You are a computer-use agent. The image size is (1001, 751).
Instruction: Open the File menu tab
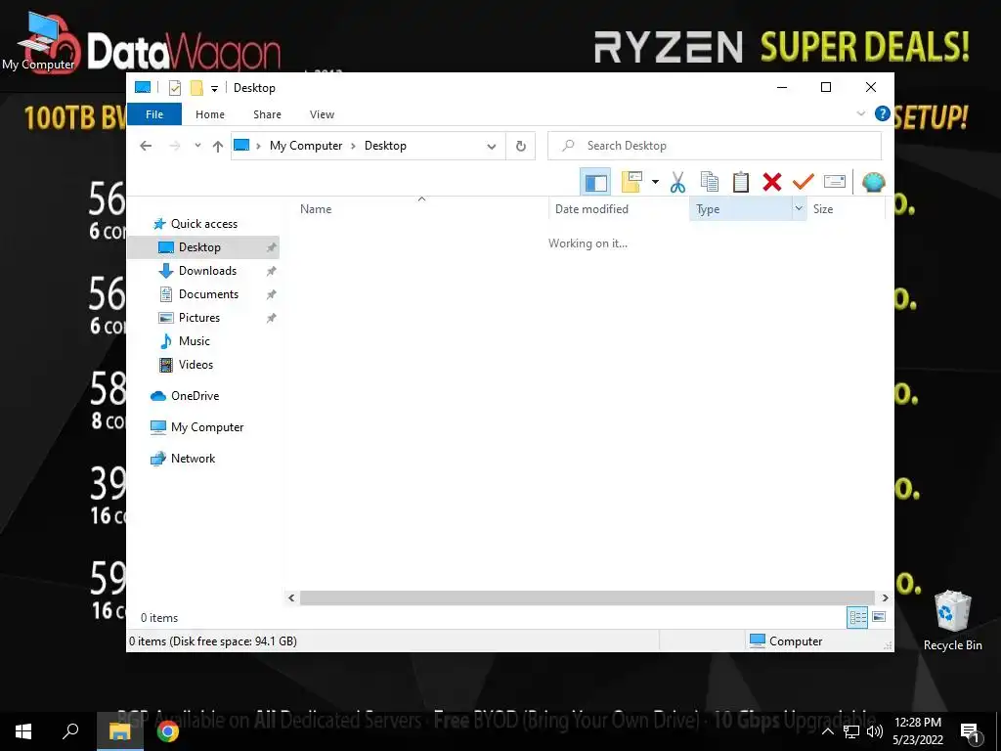click(x=154, y=114)
